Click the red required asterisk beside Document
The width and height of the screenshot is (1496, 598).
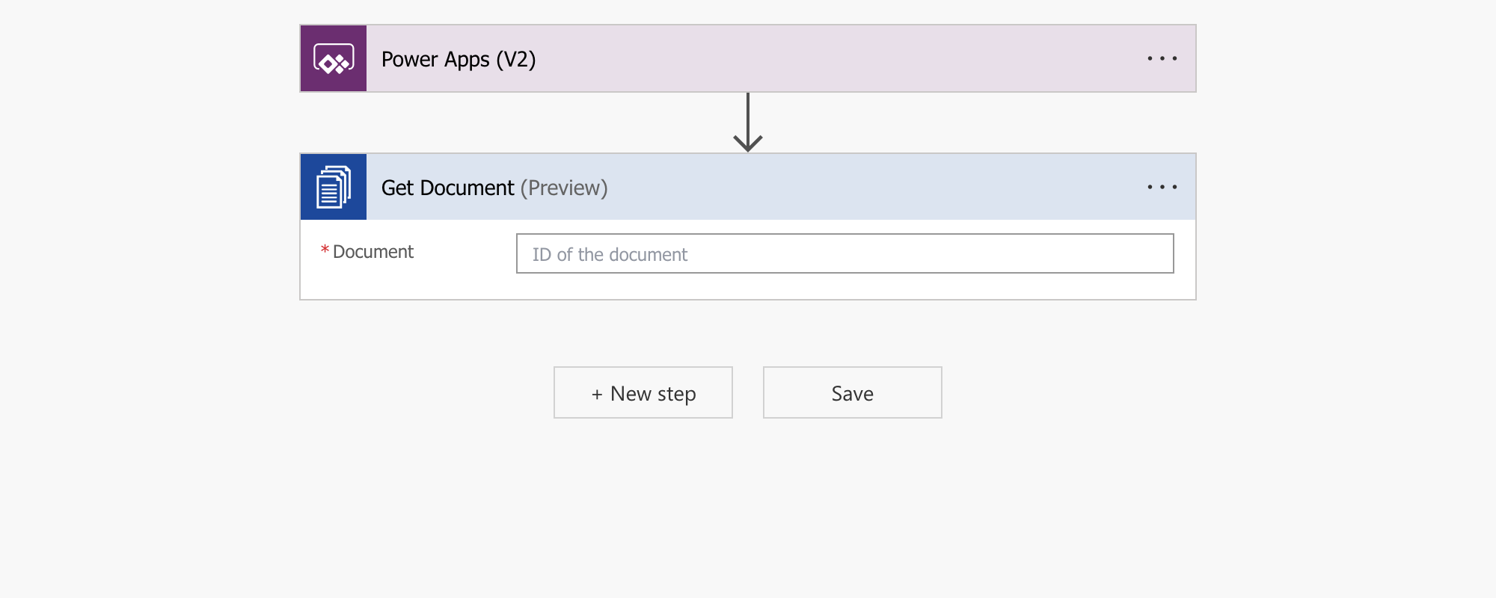[x=325, y=250]
